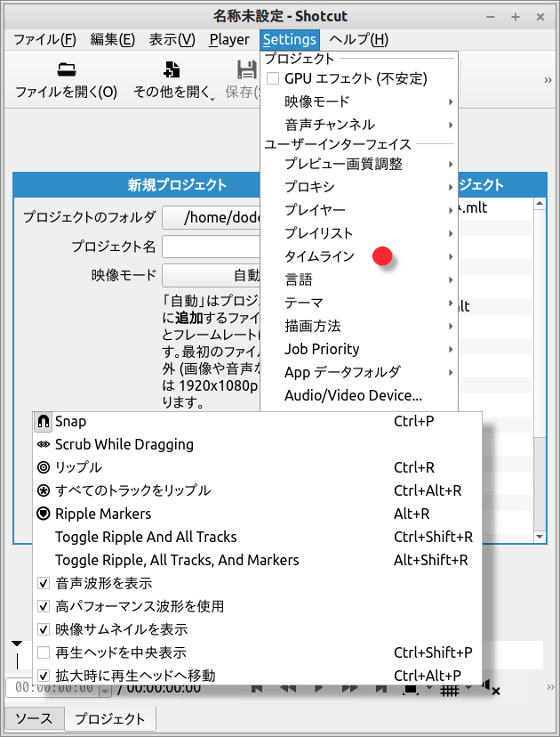
Task: Uncheck 高パフォーマンス波形を使用
Action: (x=44, y=606)
